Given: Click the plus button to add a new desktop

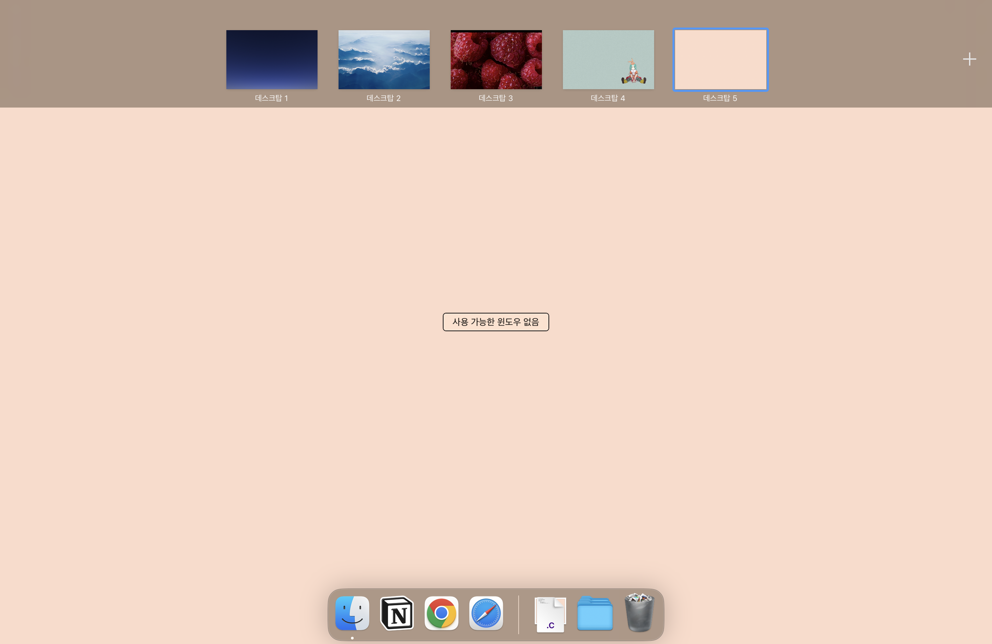Looking at the screenshot, I should coord(969,59).
